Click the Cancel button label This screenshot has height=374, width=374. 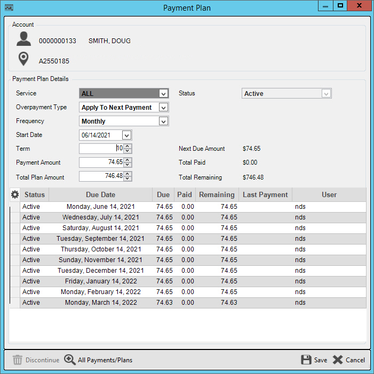(355, 360)
